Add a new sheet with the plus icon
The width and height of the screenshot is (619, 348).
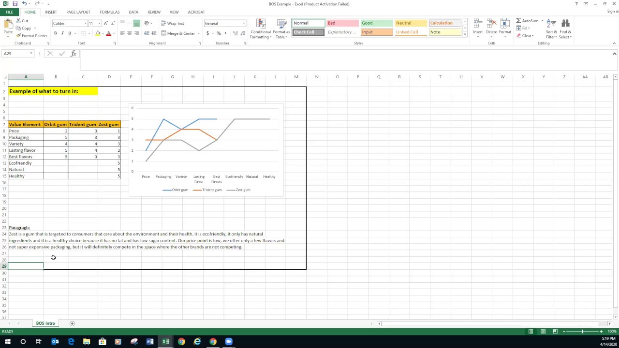pyautogui.click(x=72, y=323)
